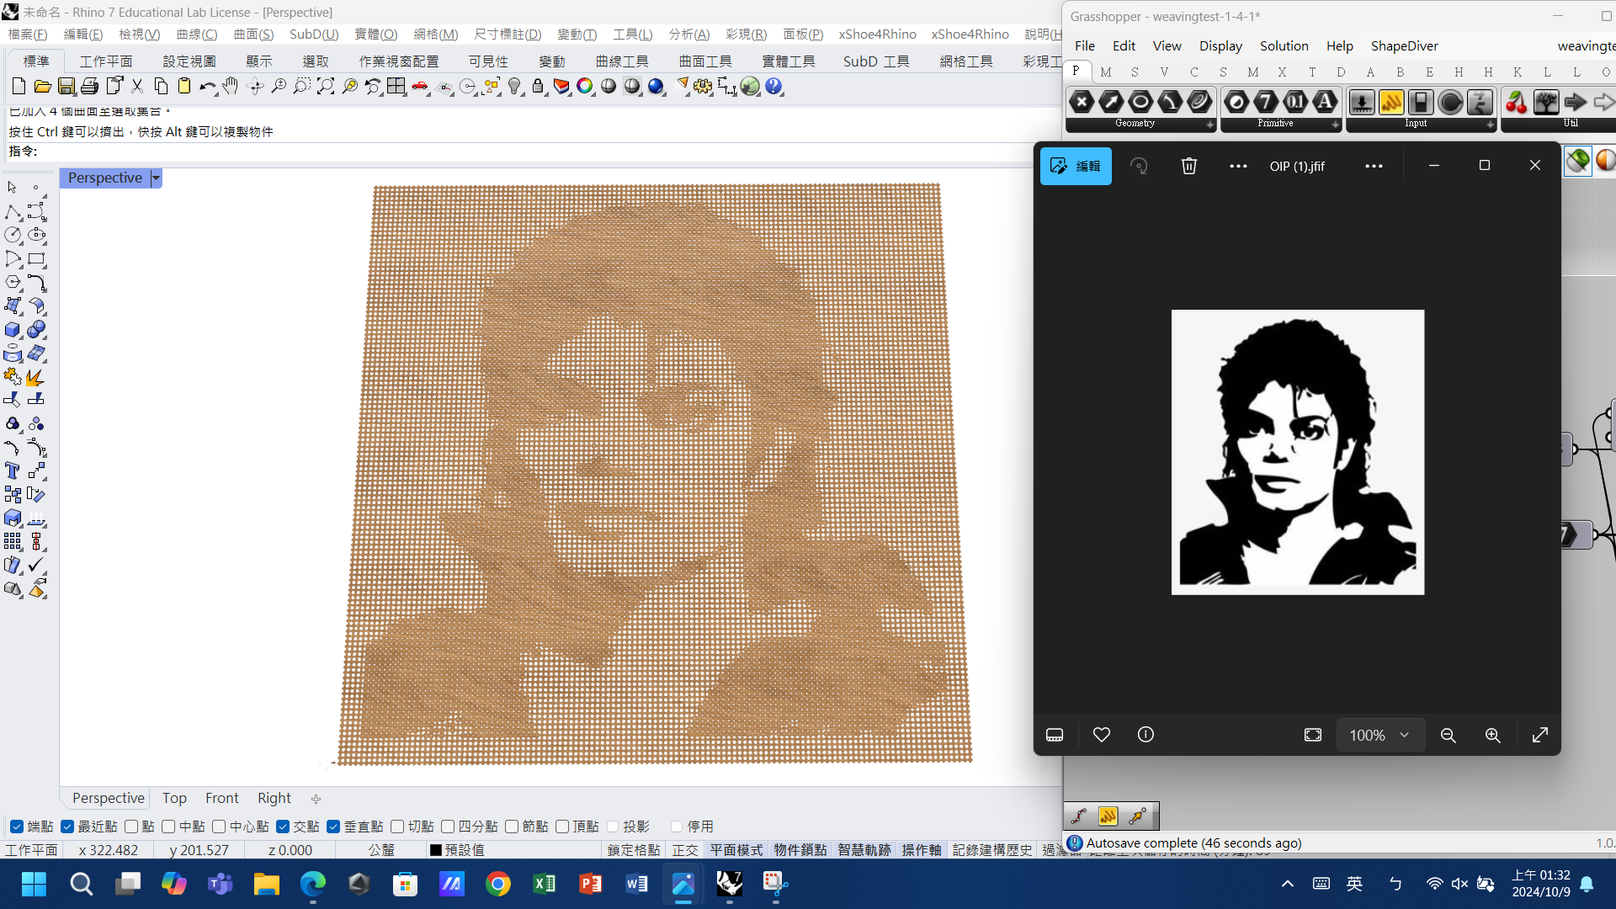Zoom out on the photo
Screen dimensions: 1616x909
1449,735
